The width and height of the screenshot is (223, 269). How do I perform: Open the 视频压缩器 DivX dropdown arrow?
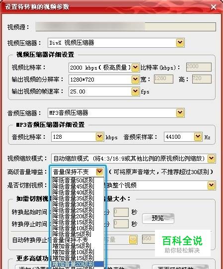(x=180, y=43)
